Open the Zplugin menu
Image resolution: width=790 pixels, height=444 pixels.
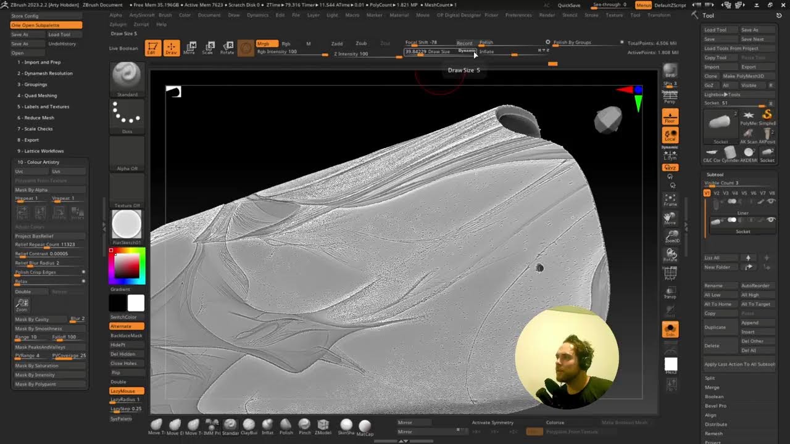tap(118, 24)
